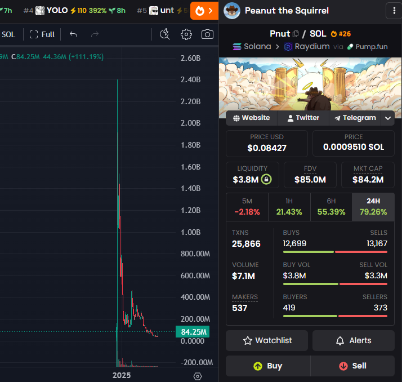Visit the token Website

point(252,118)
